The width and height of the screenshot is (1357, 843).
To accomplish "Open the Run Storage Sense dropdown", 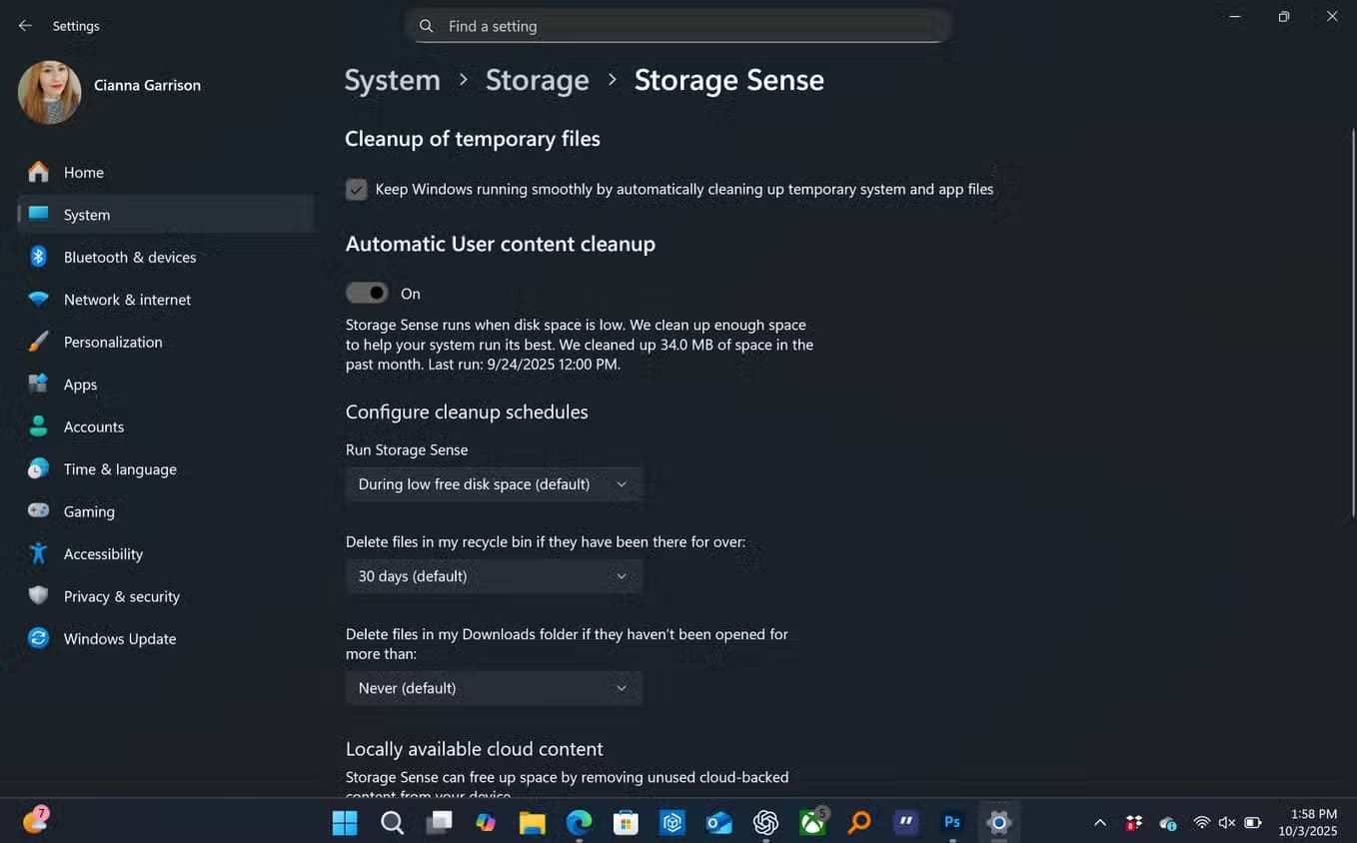I will tap(494, 484).
